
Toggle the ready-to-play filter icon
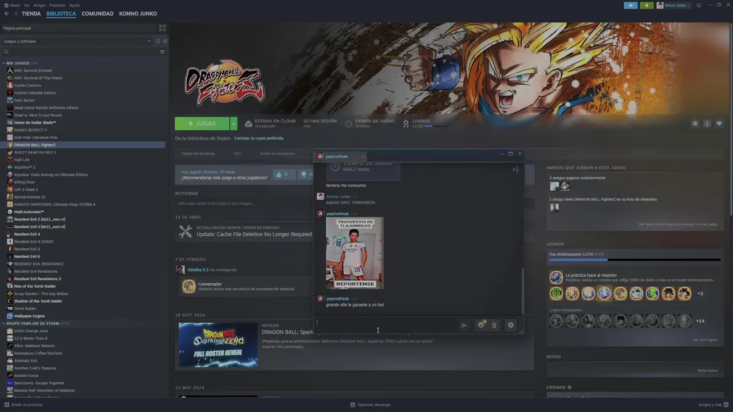pyautogui.click(x=165, y=41)
